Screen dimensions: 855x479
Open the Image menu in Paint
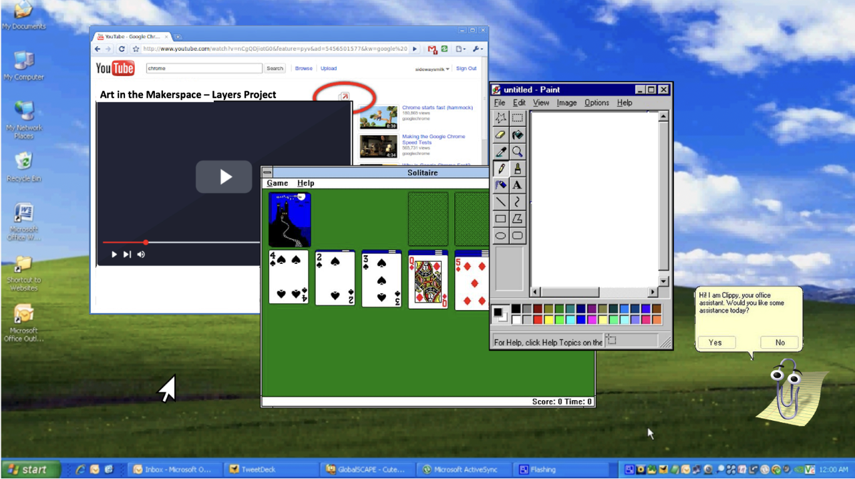click(566, 103)
